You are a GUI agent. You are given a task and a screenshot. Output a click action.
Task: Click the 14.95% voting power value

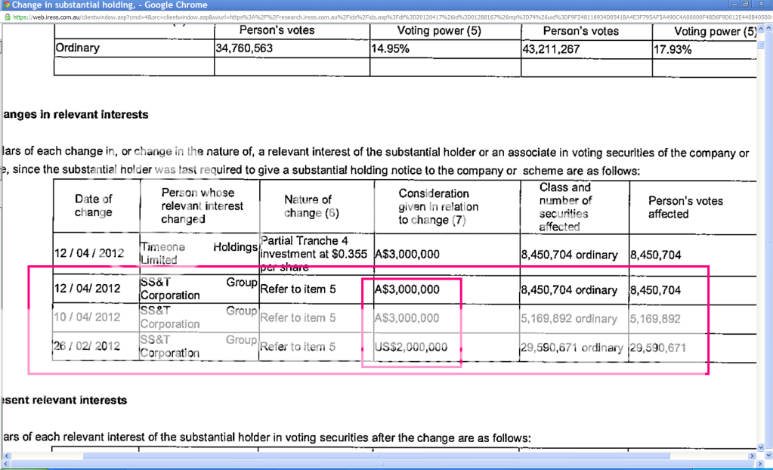pos(391,49)
